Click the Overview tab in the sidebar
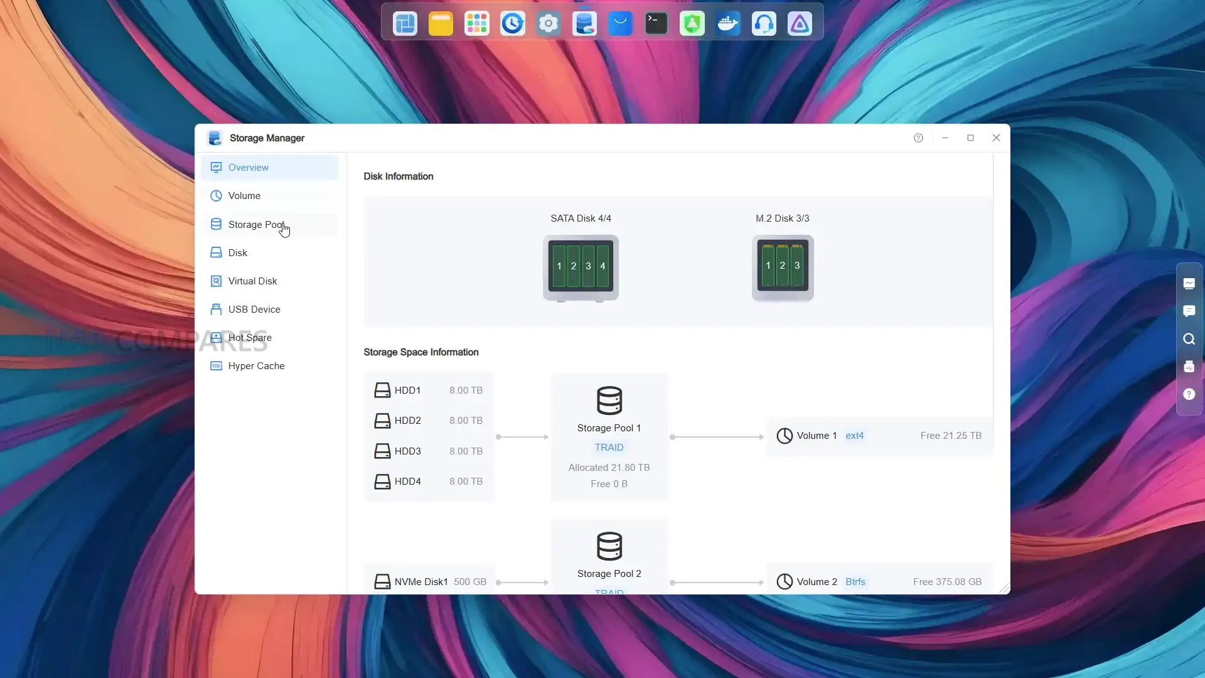1205x678 pixels. (x=248, y=168)
